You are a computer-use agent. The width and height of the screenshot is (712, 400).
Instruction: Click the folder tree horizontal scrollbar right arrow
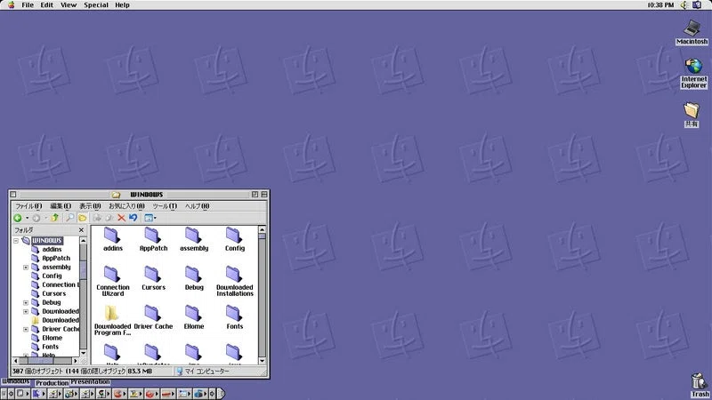(x=76, y=361)
